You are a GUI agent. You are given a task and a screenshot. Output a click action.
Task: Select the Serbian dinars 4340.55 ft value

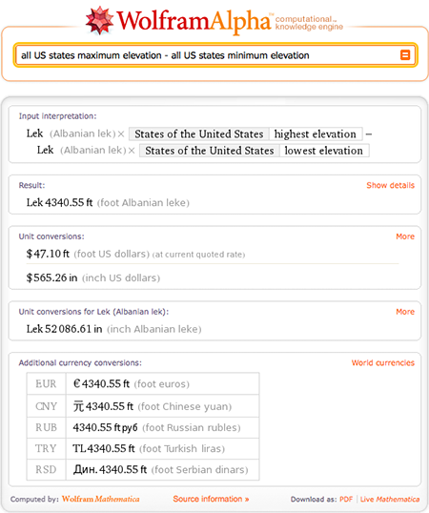click(x=110, y=469)
